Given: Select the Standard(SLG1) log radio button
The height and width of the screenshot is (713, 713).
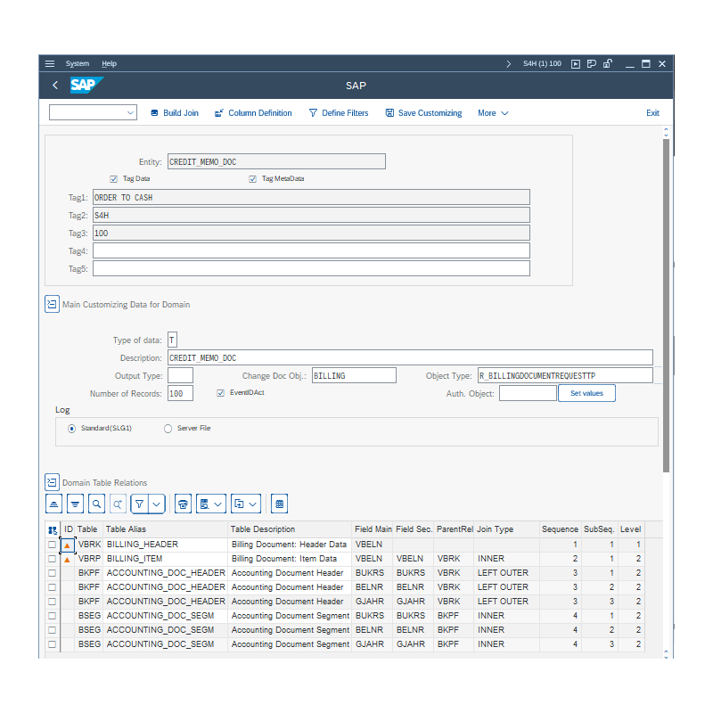Looking at the screenshot, I should pos(71,429).
